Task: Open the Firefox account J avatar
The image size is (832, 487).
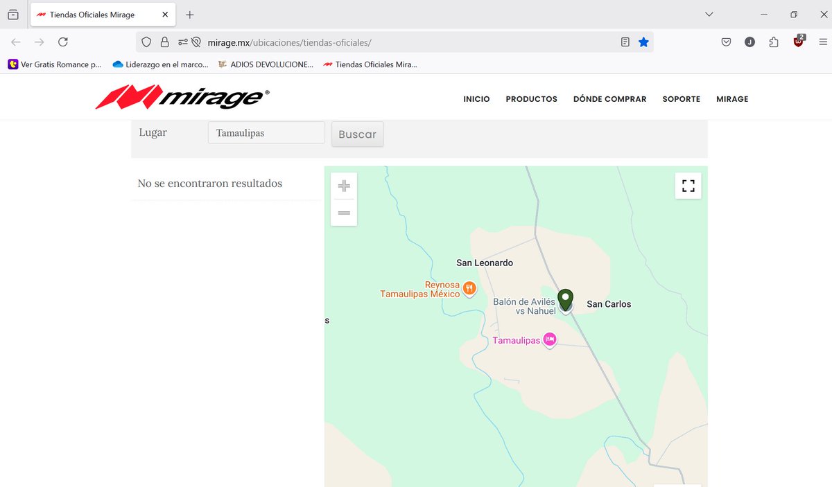Action: pos(749,42)
